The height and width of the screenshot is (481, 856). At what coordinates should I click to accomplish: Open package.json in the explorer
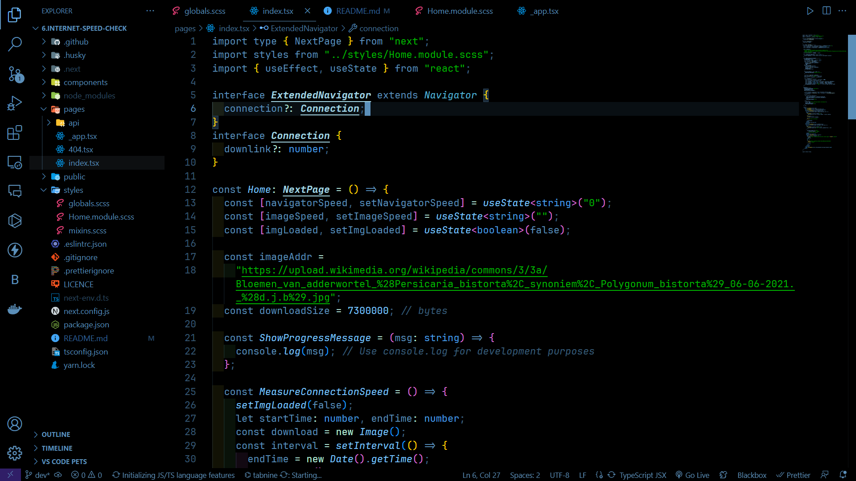tap(86, 325)
